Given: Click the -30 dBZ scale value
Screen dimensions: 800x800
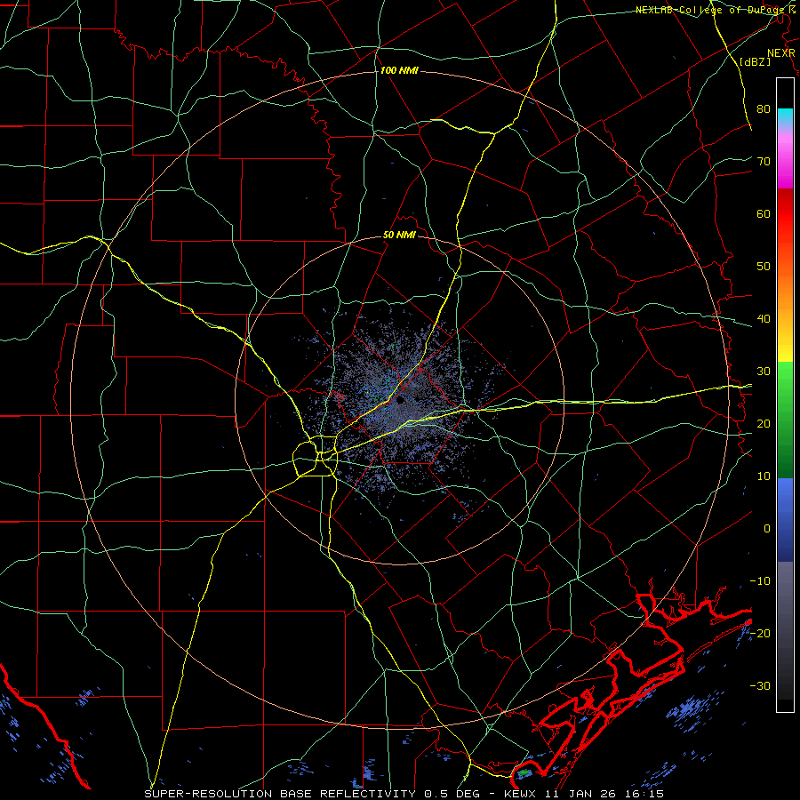Looking at the screenshot, I should coord(760,685).
